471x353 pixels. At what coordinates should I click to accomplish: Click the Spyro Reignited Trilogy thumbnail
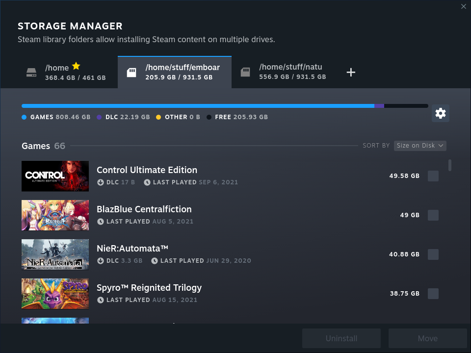(x=55, y=294)
